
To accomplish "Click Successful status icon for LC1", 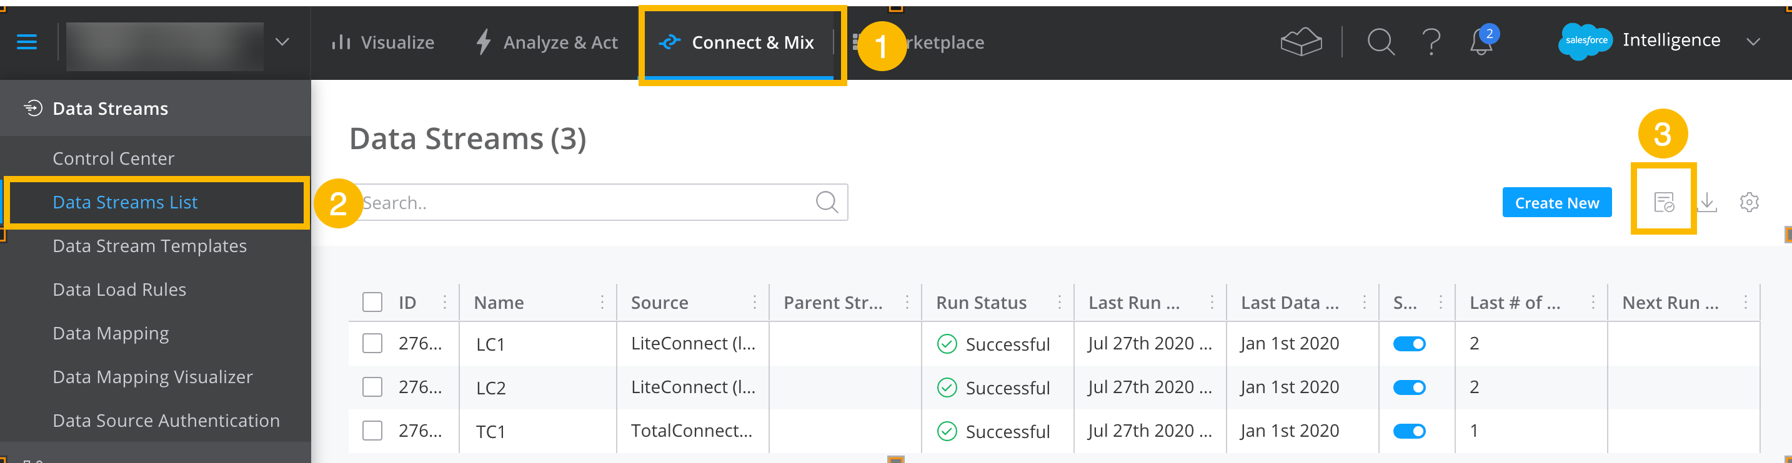I will tap(947, 344).
